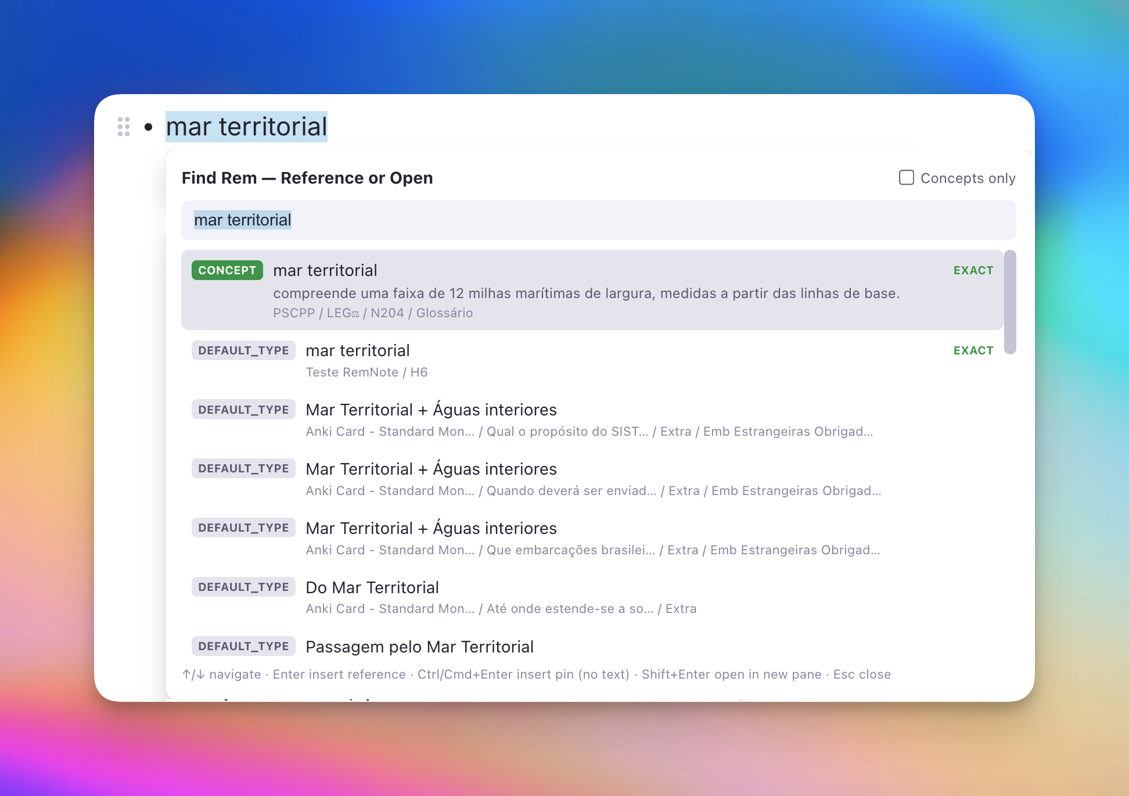Image resolution: width=1129 pixels, height=796 pixels.
Task: Click the Find Rem search input field
Action: pos(599,220)
